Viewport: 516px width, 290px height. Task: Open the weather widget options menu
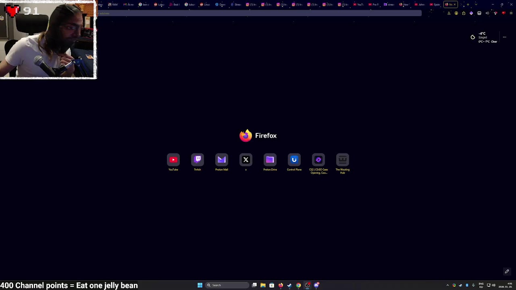point(504,37)
